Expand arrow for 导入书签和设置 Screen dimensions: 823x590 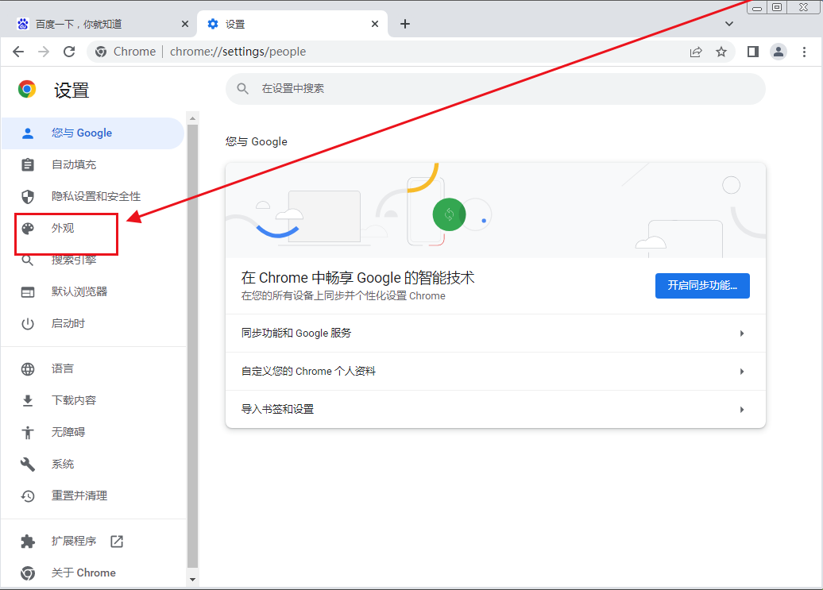(742, 410)
